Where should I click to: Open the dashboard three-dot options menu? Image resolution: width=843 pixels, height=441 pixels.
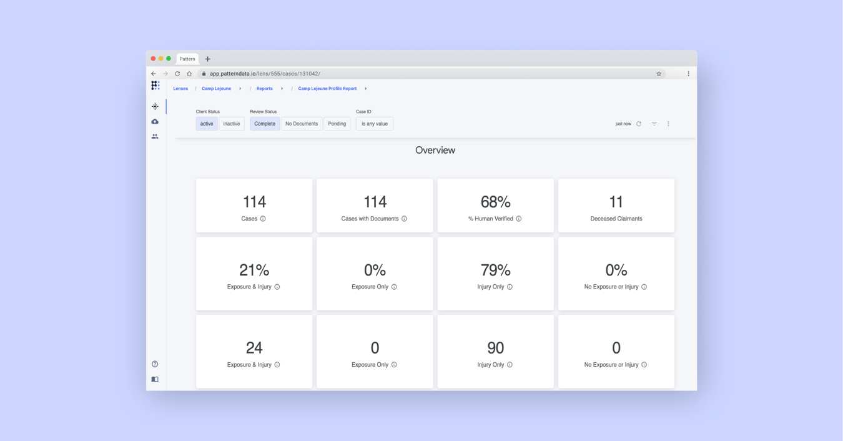(668, 124)
